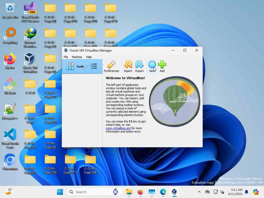This screenshot has height=198, width=264.
Task: Click the network display tray icon
Action: click(x=216, y=192)
